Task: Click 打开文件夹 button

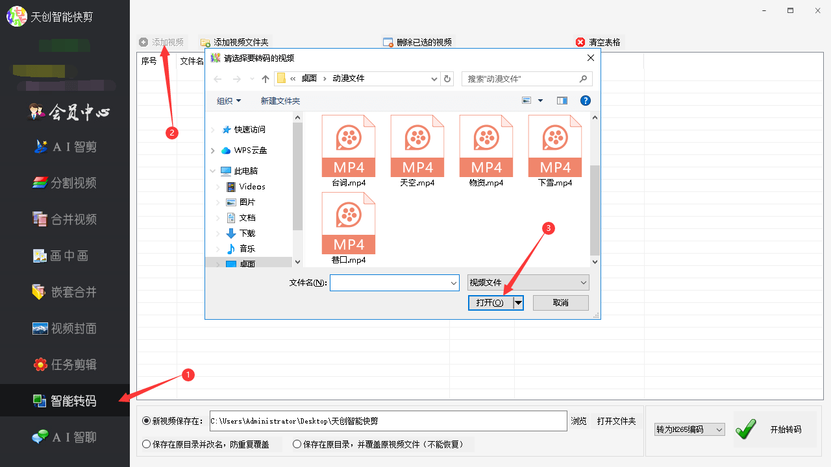Action: [617, 421]
